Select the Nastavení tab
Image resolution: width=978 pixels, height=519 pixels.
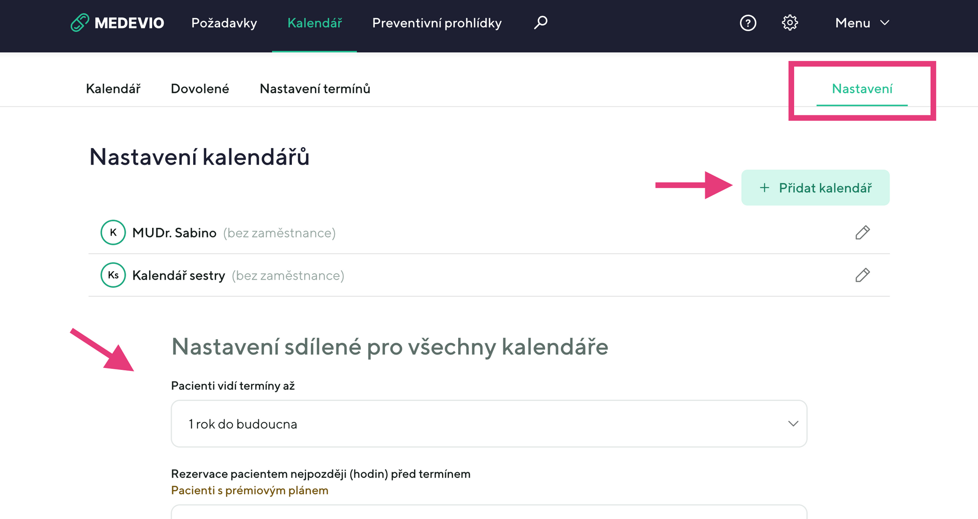click(x=862, y=89)
